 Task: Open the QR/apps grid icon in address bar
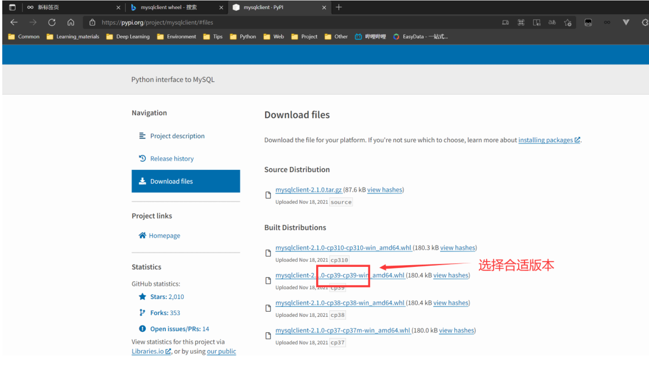pyautogui.click(x=521, y=22)
